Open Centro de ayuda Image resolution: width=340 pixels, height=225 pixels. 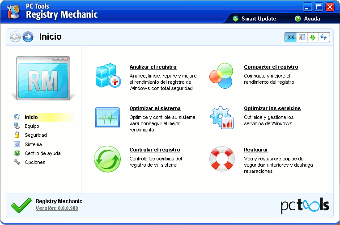(42, 153)
